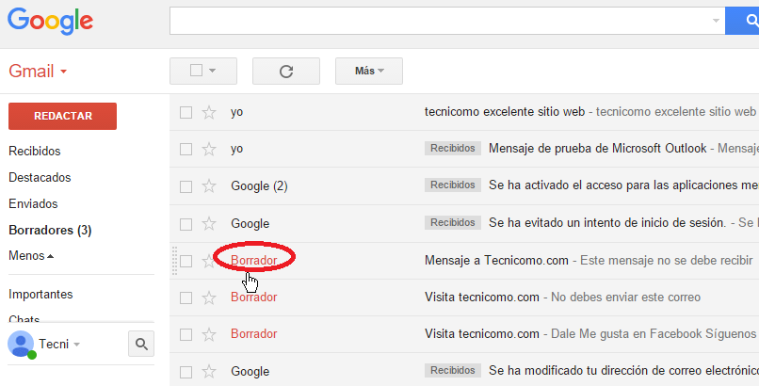The width and height of the screenshot is (759, 386).
Task: Open the draft 'Visita tecnicomo.com - No debes enviar'
Action: 481,297
